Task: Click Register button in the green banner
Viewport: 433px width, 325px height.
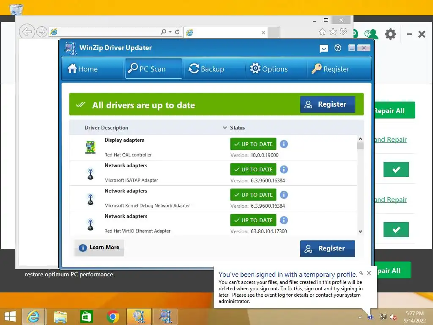Action: [328, 104]
